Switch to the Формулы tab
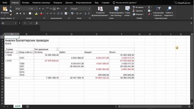Image resolution: width=194 pixels, height=109 pixels. [x=58, y=3]
